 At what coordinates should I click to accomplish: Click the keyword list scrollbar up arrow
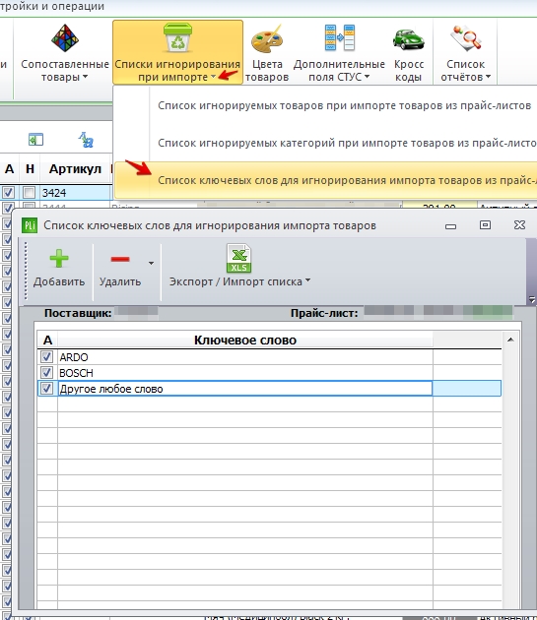510,340
